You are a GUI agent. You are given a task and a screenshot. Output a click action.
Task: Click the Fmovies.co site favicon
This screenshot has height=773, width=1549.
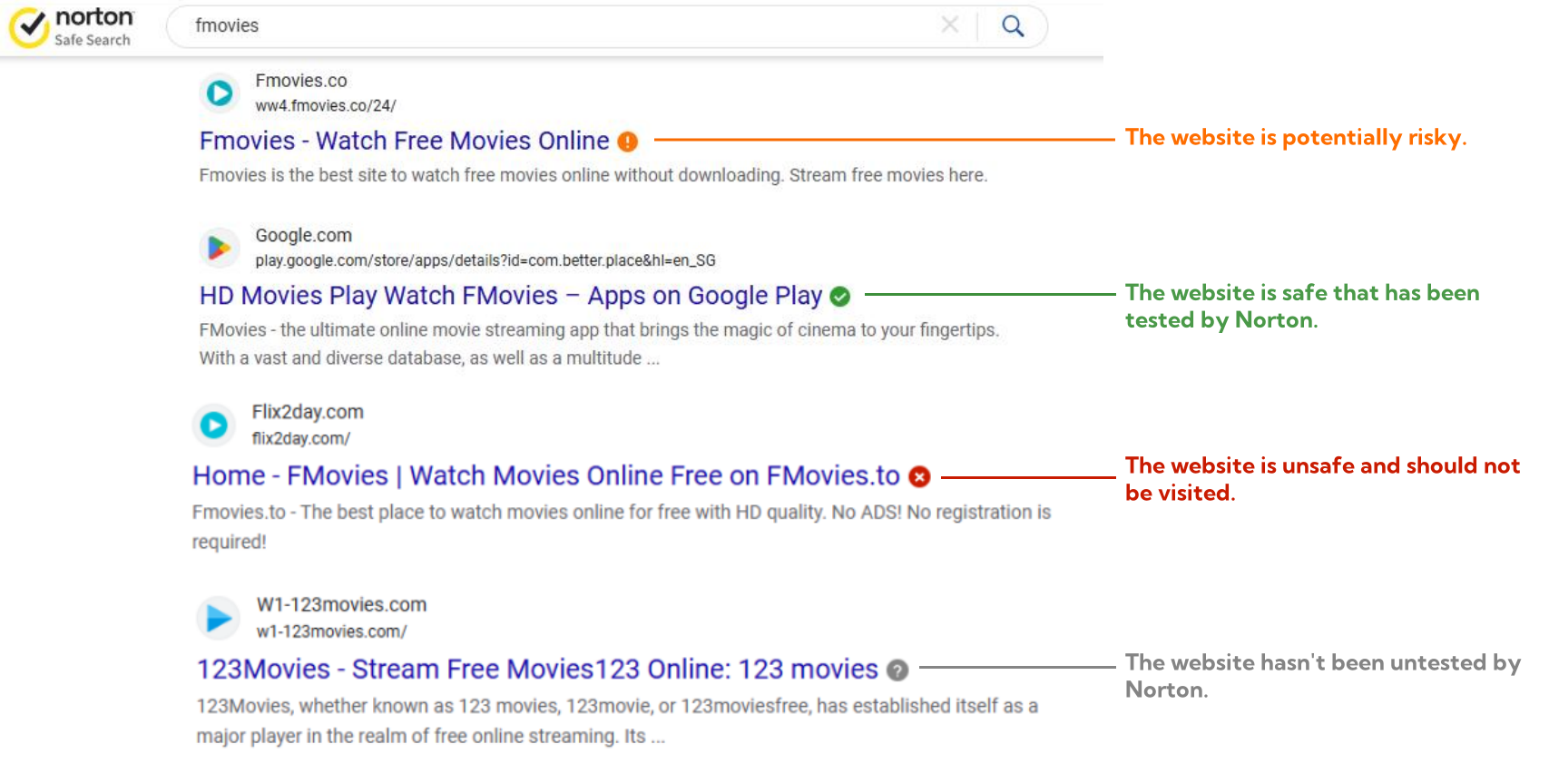[220, 93]
